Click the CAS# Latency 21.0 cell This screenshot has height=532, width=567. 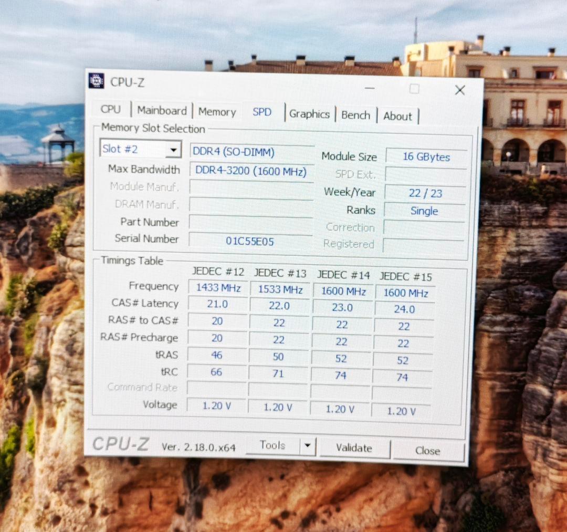coord(217,304)
